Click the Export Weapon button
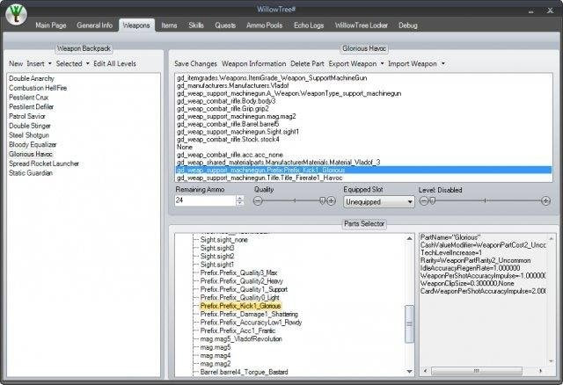The width and height of the screenshot is (563, 385). click(x=353, y=64)
